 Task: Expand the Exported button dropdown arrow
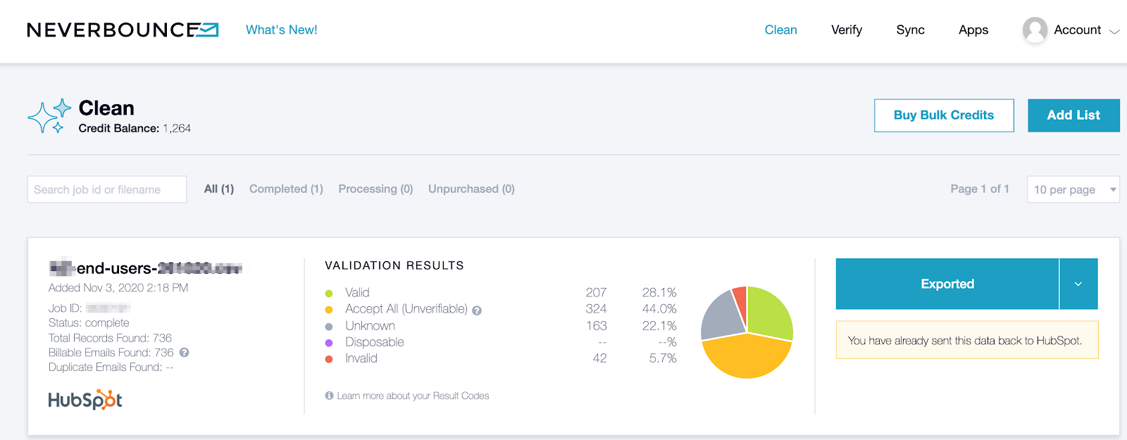click(x=1078, y=284)
